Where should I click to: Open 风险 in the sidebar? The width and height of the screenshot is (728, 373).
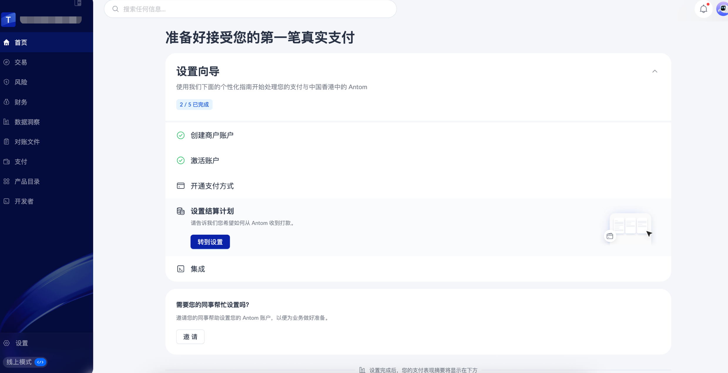pyautogui.click(x=46, y=82)
